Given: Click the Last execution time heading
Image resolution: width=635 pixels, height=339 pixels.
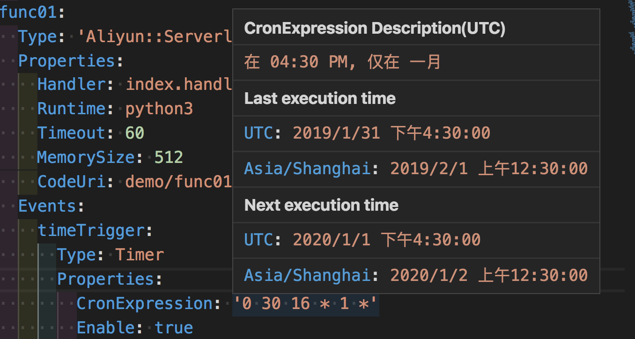Looking at the screenshot, I should point(320,98).
